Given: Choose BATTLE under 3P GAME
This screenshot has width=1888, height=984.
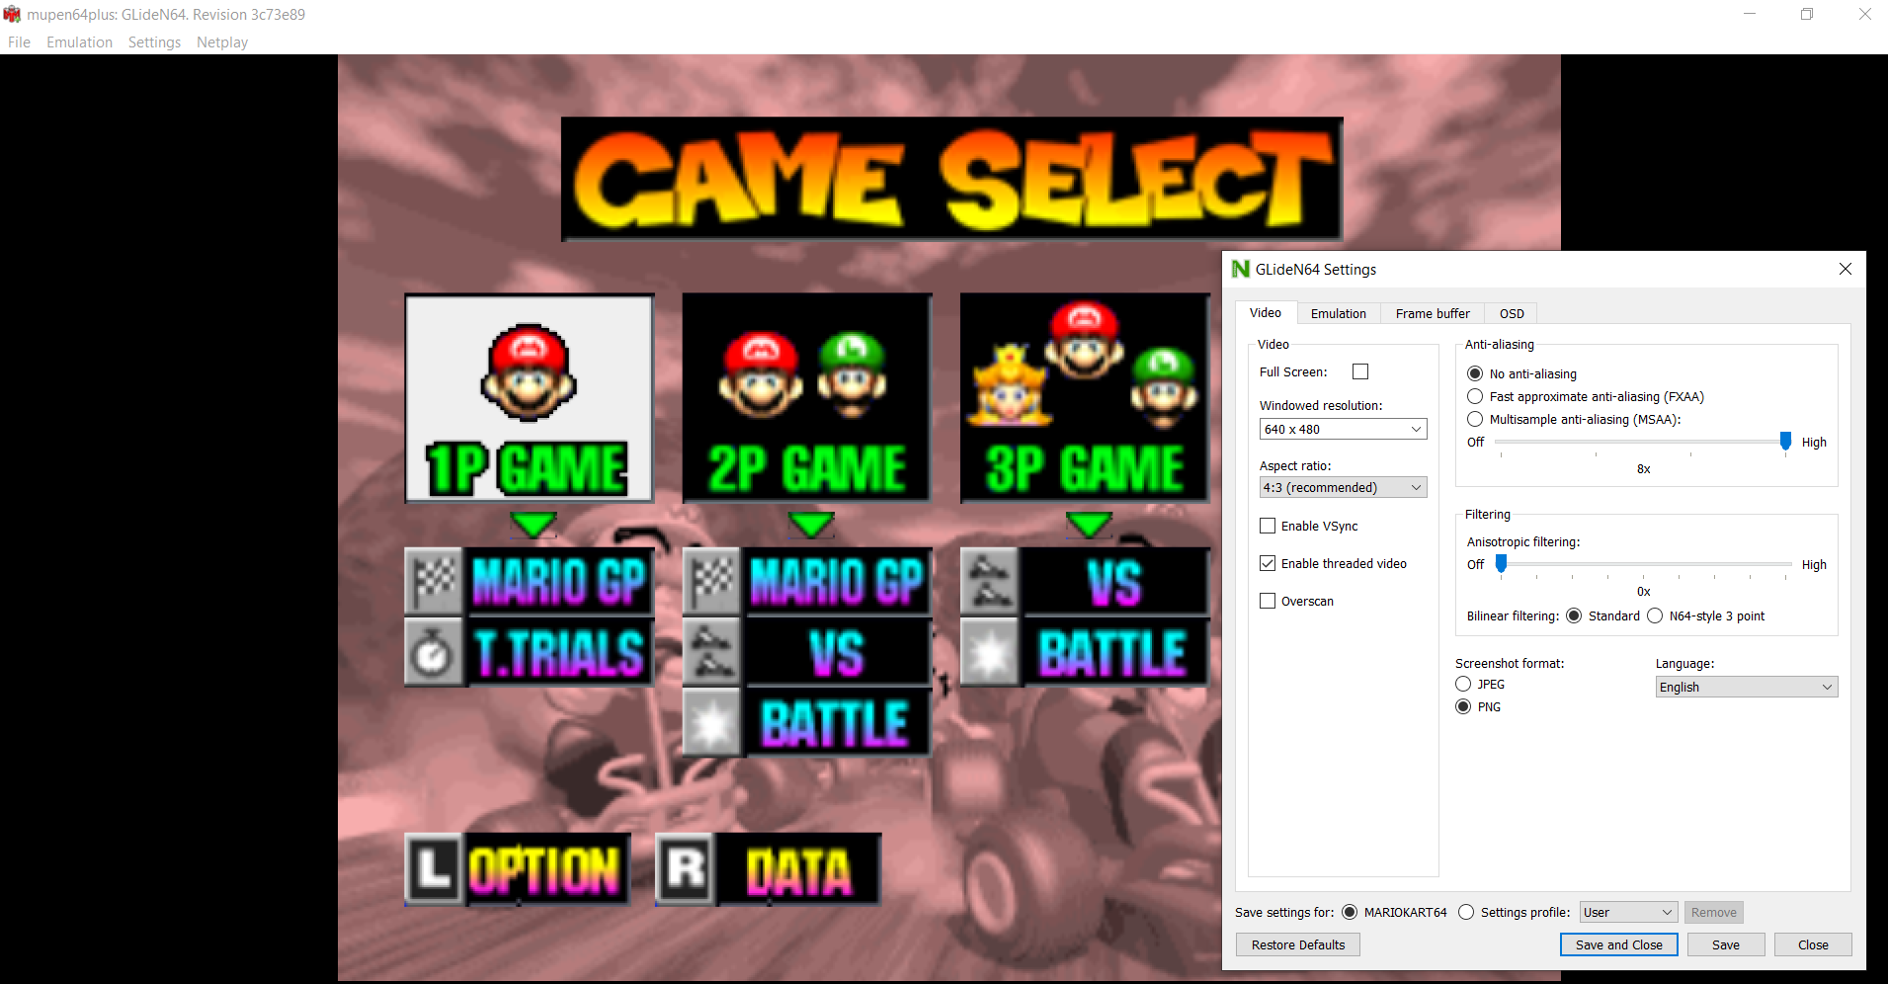Looking at the screenshot, I should 1113,652.
